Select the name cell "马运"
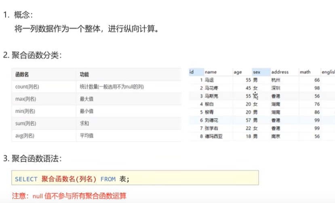 [x=209, y=80]
